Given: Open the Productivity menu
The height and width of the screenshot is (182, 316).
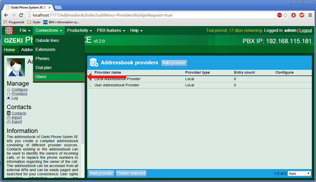Looking at the screenshot, I should [x=80, y=30].
